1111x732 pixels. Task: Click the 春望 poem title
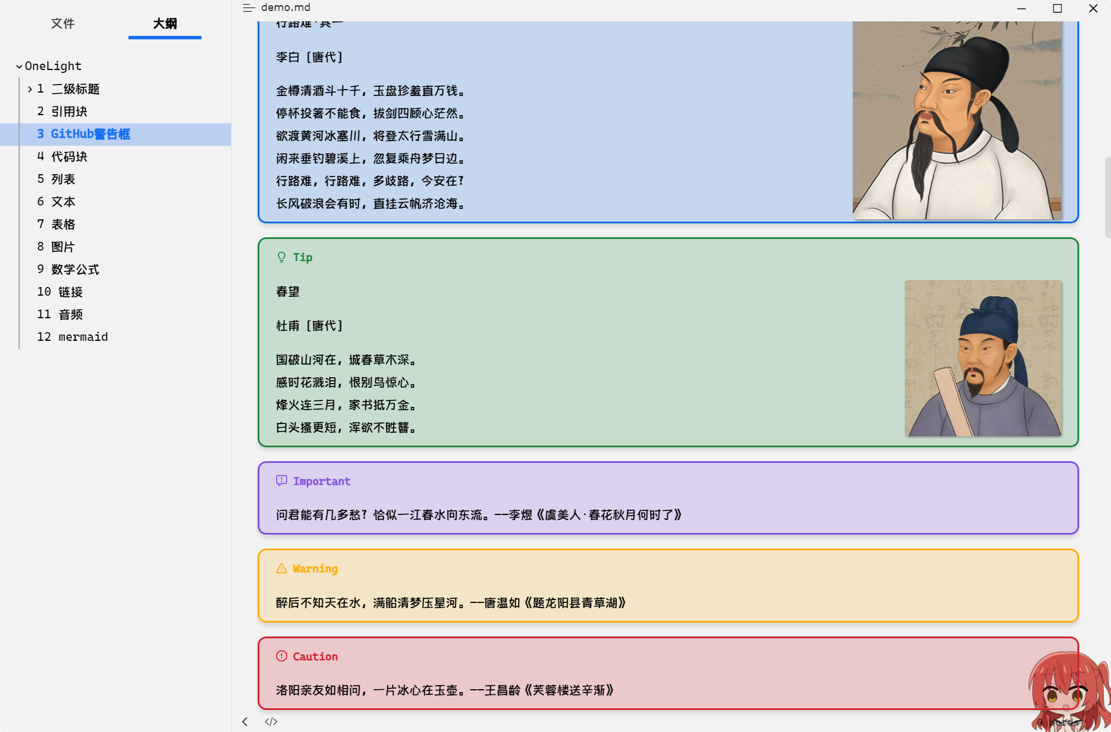pyautogui.click(x=288, y=292)
